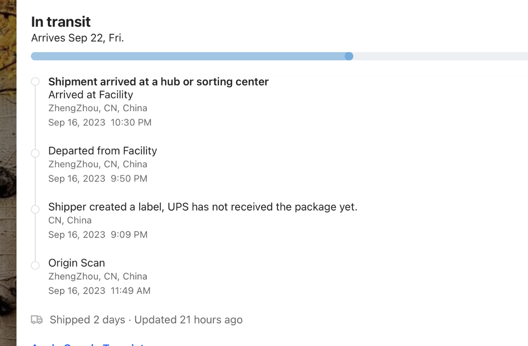
Task: Click the 'Departed from Facility' event
Action: 103,151
